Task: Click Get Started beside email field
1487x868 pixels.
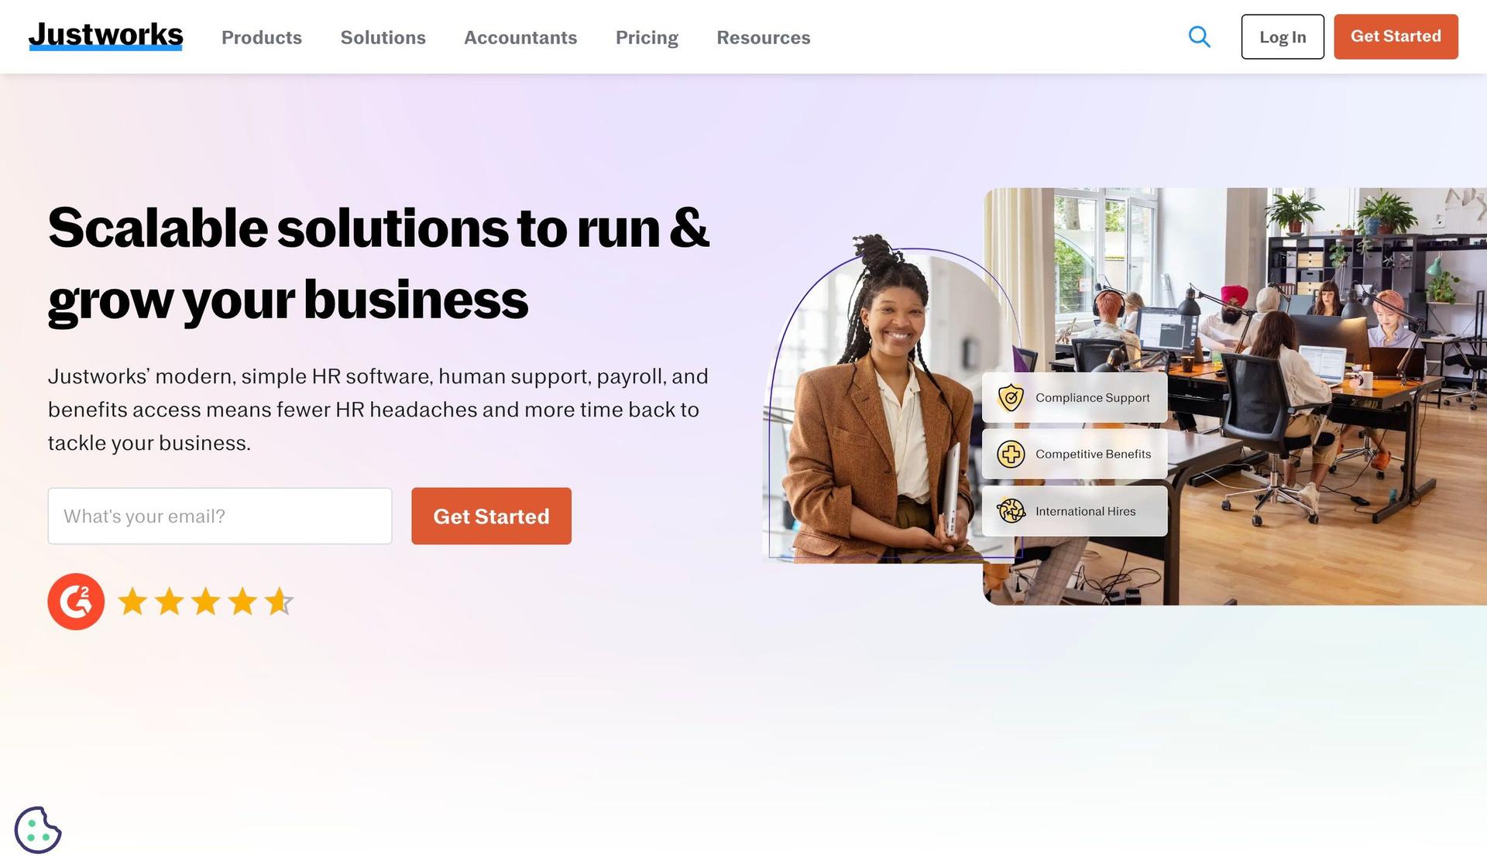Action: tap(491, 516)
